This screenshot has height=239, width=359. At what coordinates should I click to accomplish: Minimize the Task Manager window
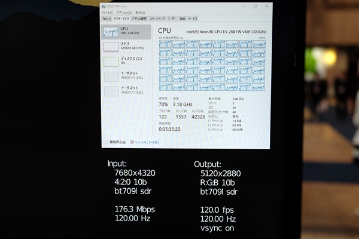coord(244,6)
